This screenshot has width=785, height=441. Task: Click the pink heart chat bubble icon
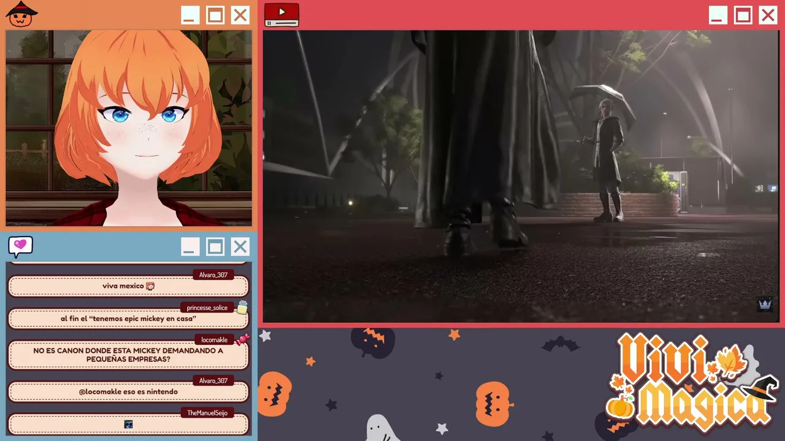pyautogui.click(x=20, y=246)
